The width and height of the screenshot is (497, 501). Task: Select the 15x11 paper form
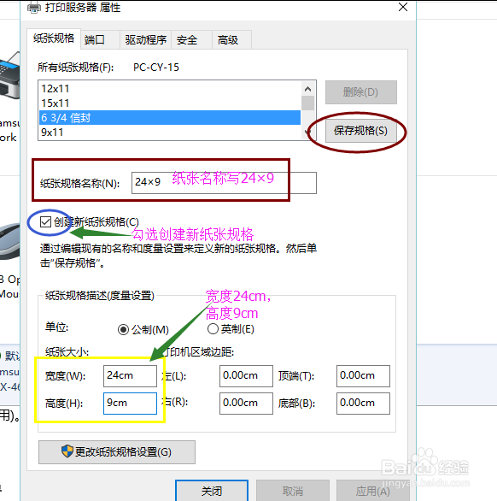[170, 103]
